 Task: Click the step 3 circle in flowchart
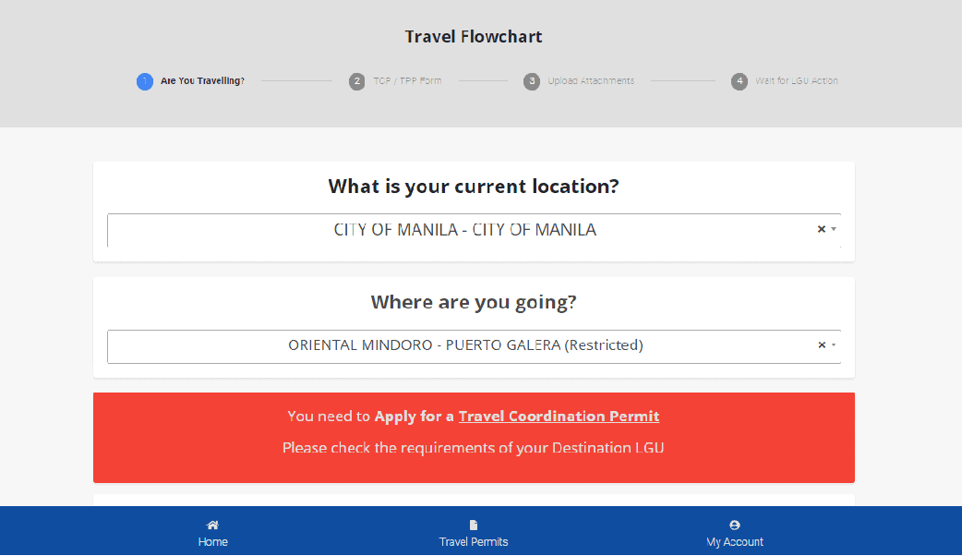(x=532, y=81)
